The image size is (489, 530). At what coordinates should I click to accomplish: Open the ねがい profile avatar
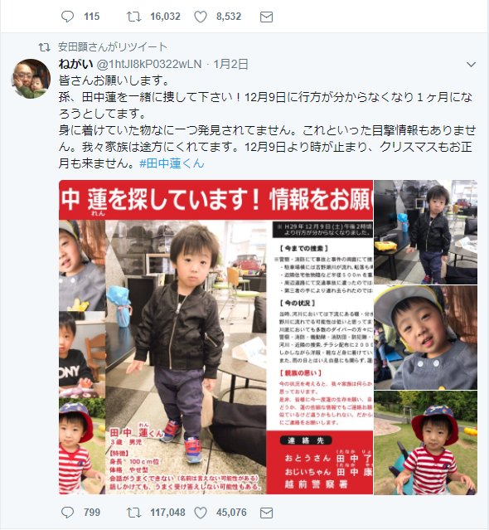pyautogui.click(x=31, y=79)
